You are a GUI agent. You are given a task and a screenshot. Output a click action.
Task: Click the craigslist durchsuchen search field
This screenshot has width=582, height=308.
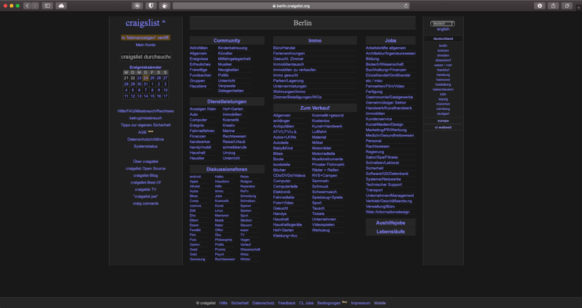(145, 57)
